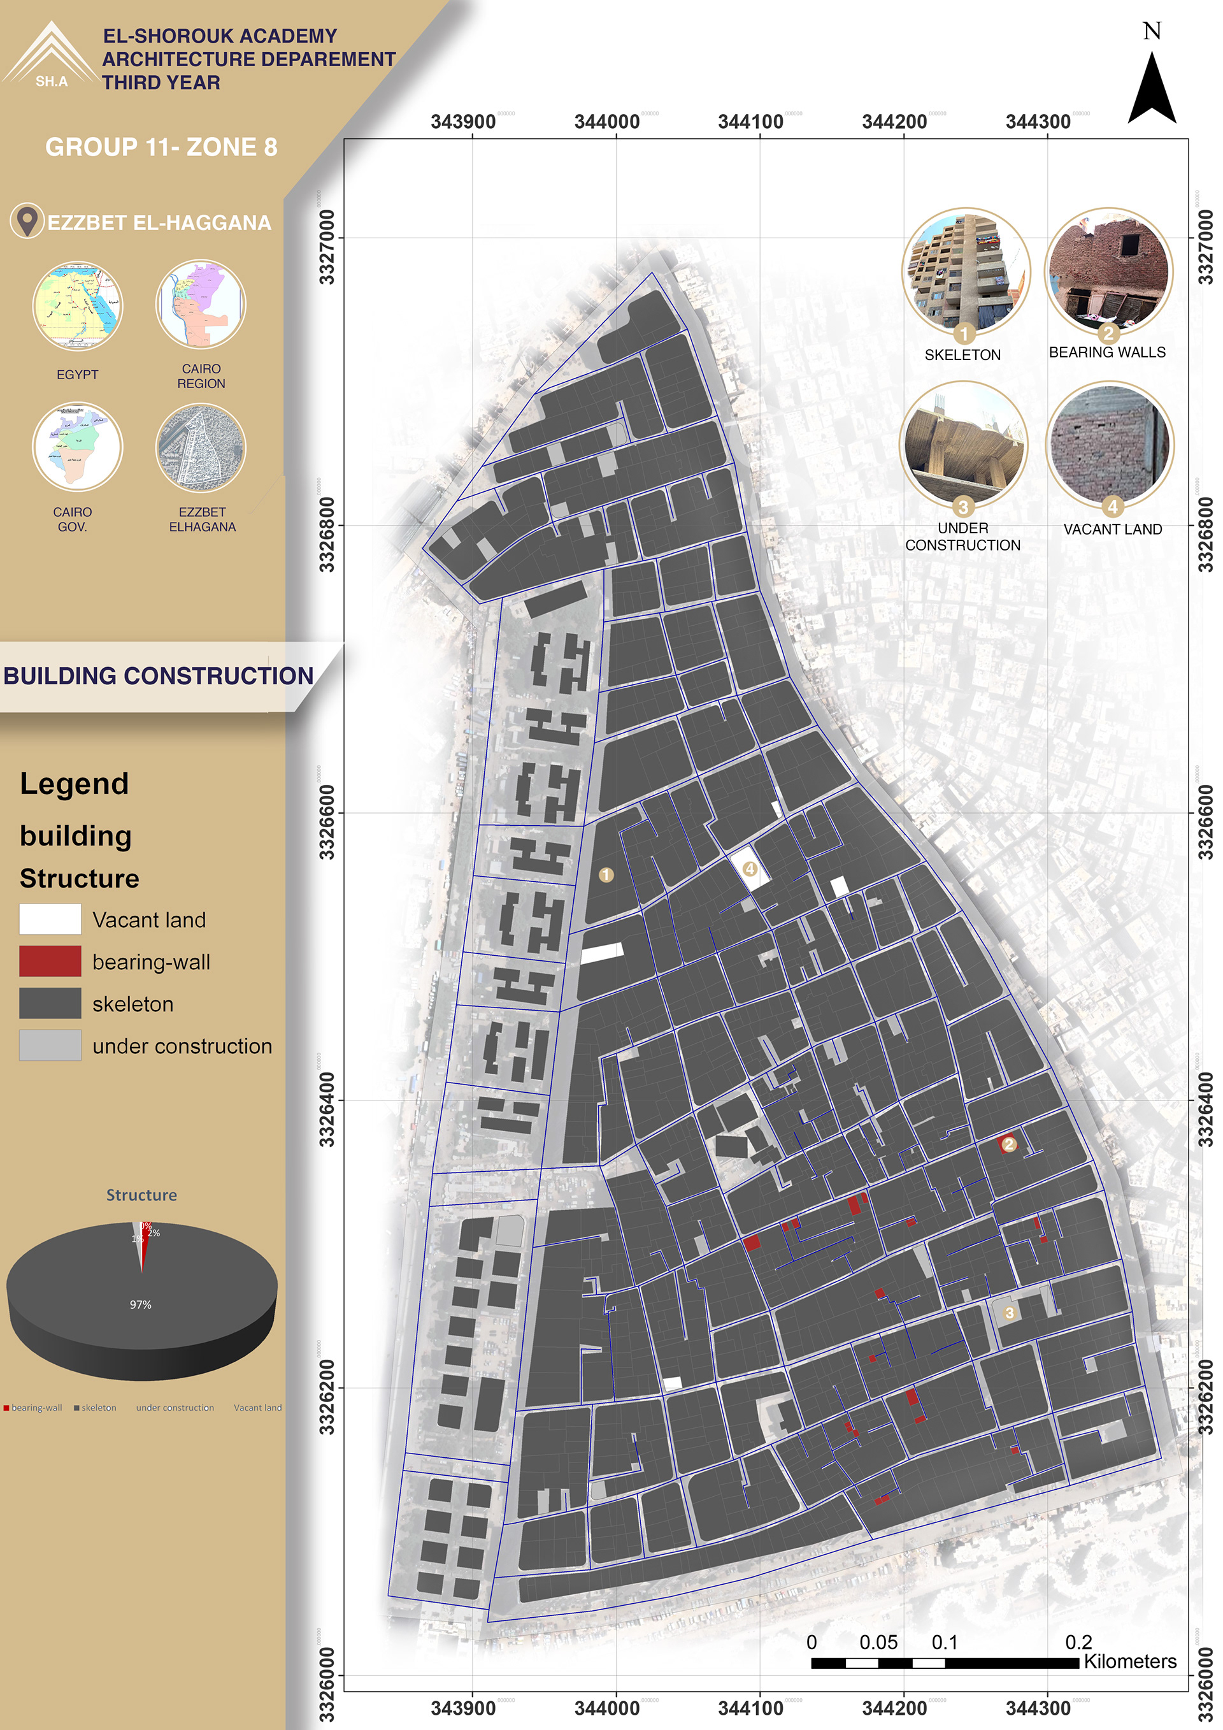Click map marker number 1

click(606, 874)
